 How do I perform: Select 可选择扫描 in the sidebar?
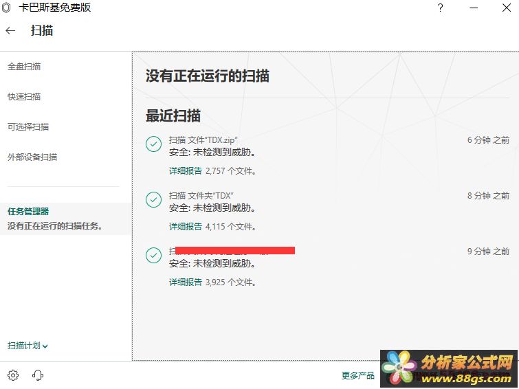(28, 126)
